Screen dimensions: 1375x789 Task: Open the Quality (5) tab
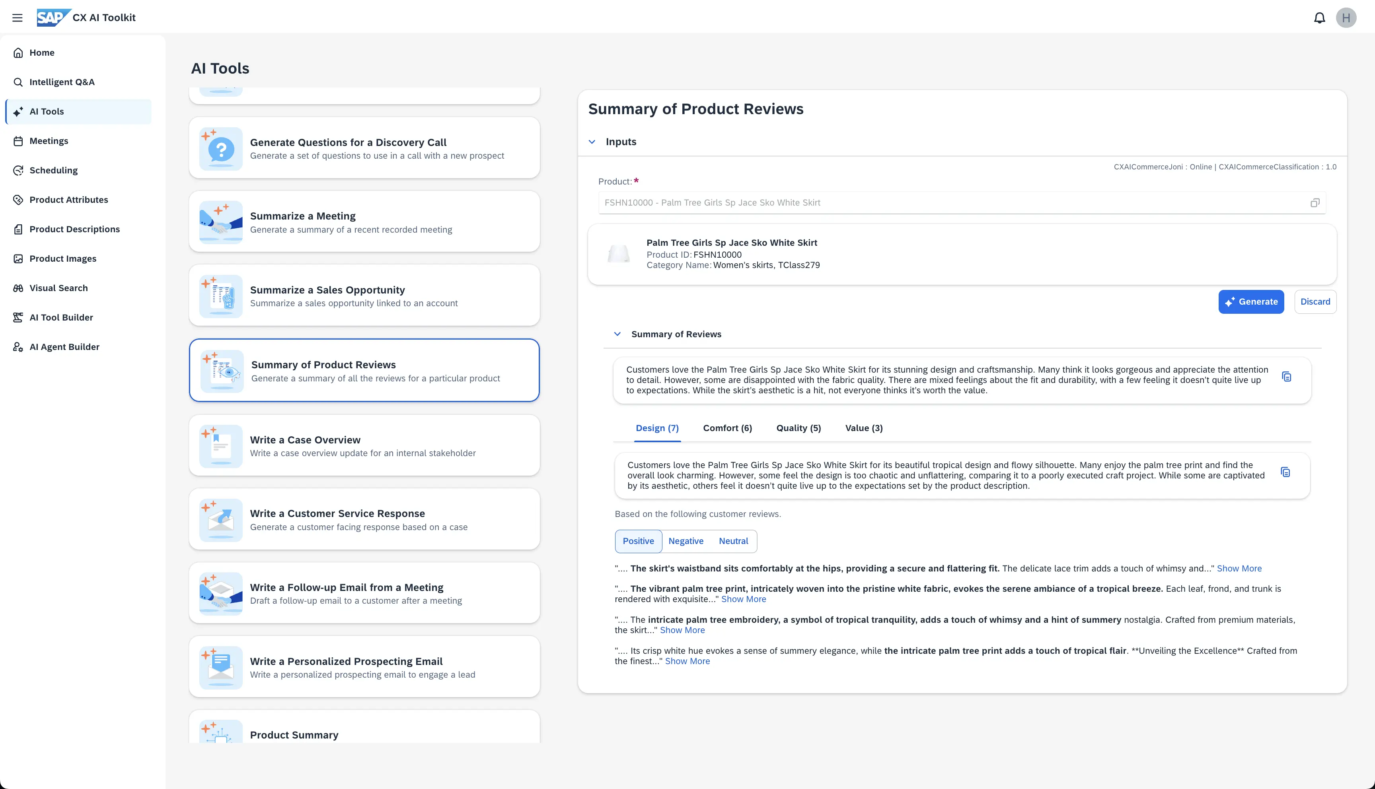tap(799, 428)
